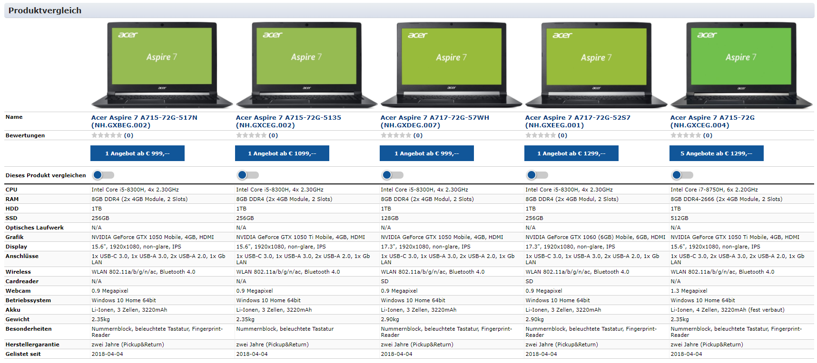Click star rating of A717-72G-57WH

pyautogui.click(x=396, y=135)
